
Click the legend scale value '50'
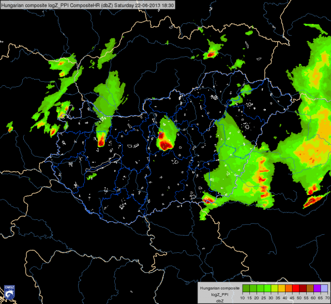pos(299,298)
